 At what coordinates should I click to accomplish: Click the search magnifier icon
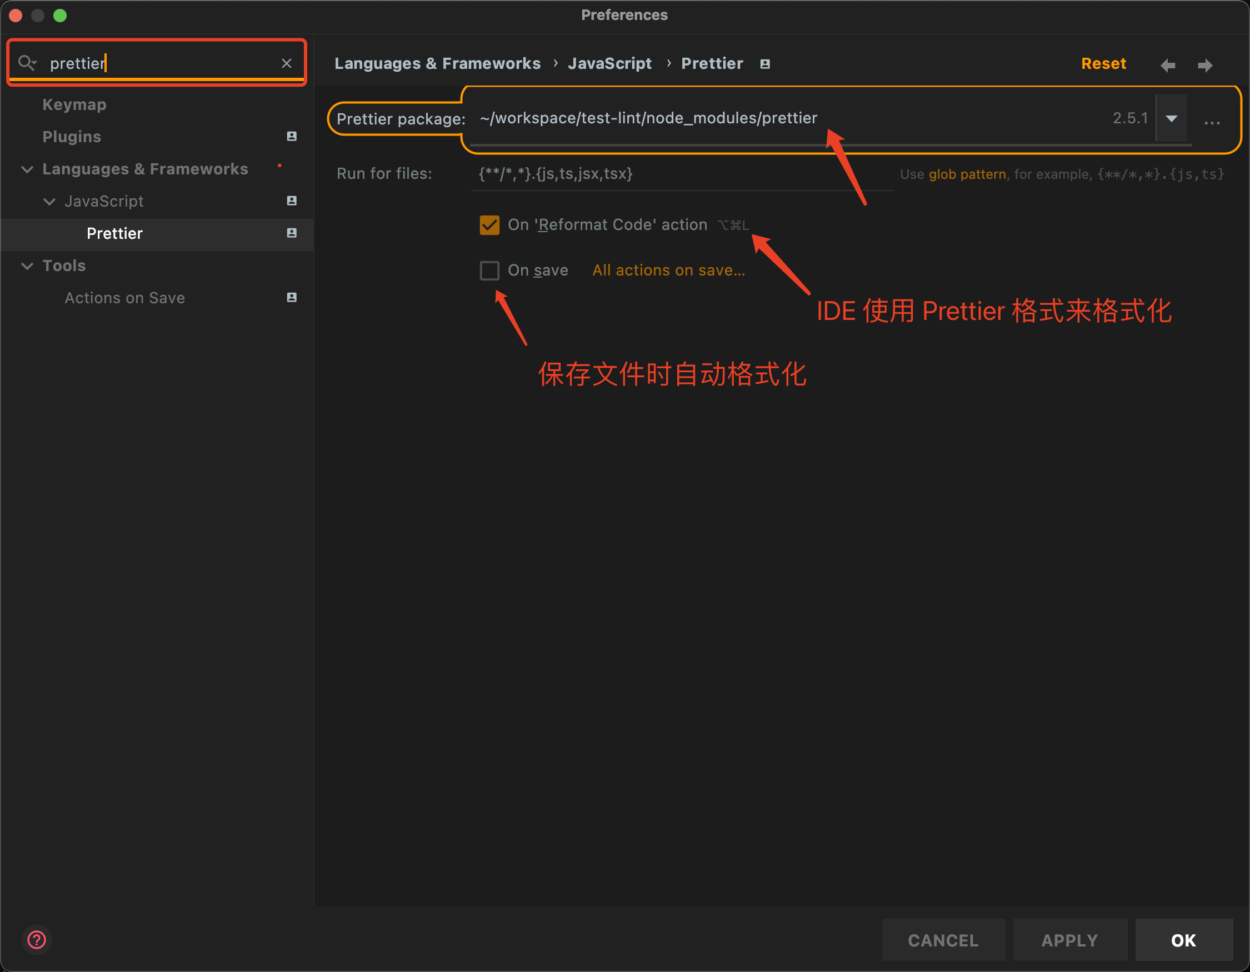[26, 62]
